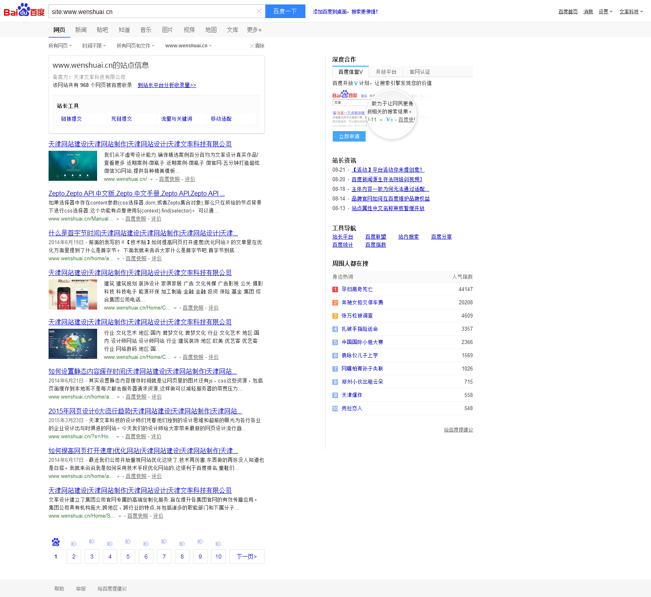This screenshot has height=597, width=651.
Task: Clear the search box with the X icon
Action: point(259,11)
